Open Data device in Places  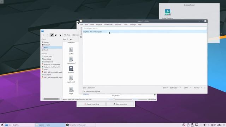(x=52, y=69)
